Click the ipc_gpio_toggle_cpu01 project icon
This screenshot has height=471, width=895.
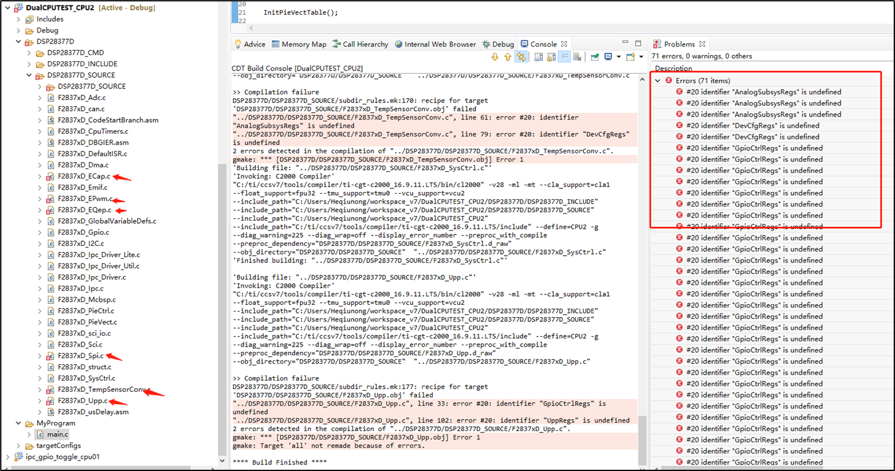click(18, 457)
